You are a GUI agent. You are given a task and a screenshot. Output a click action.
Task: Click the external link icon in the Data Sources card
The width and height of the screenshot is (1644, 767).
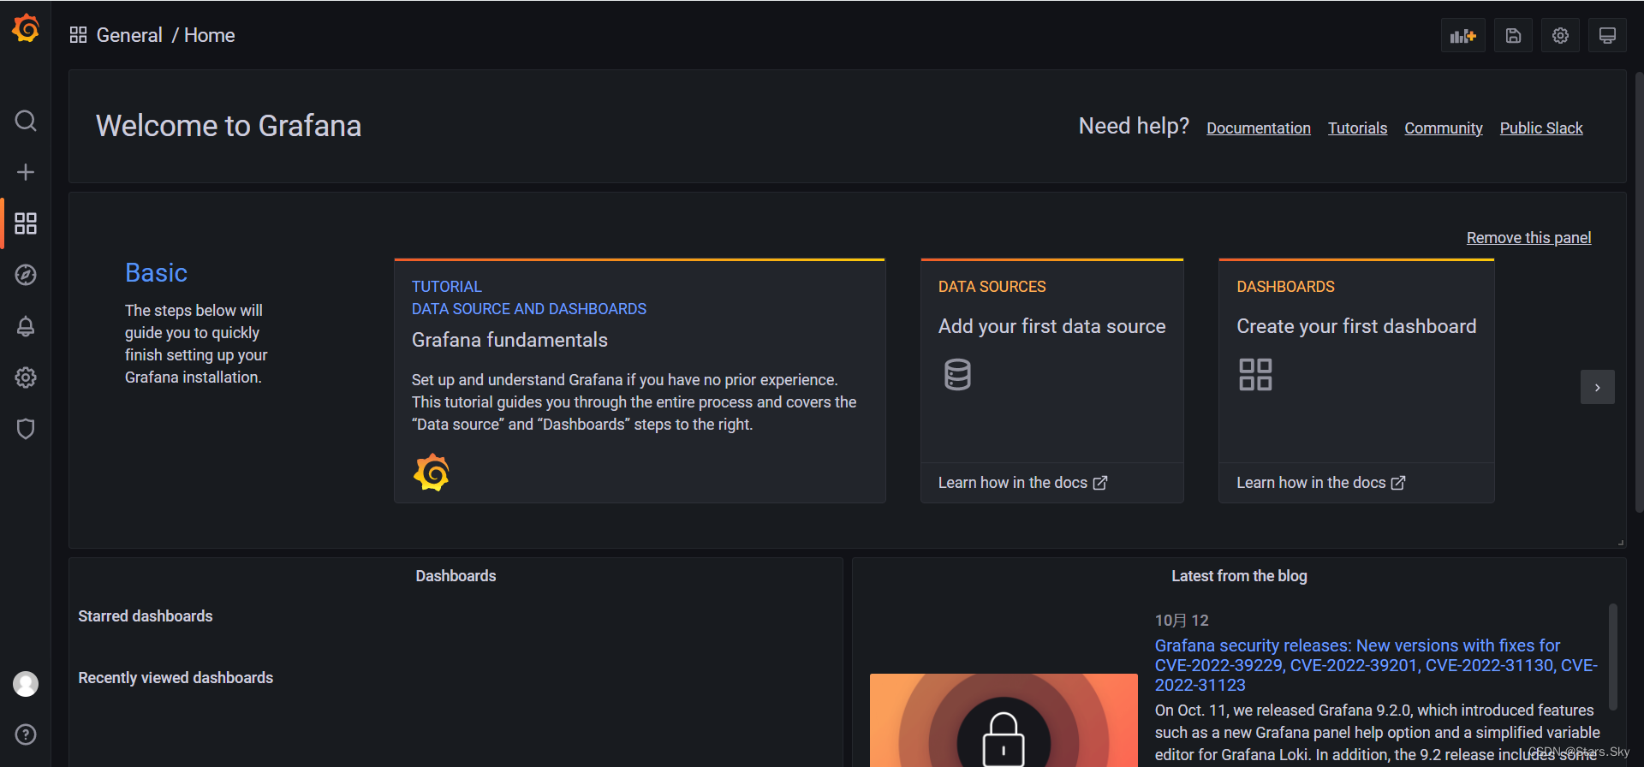1100,483
